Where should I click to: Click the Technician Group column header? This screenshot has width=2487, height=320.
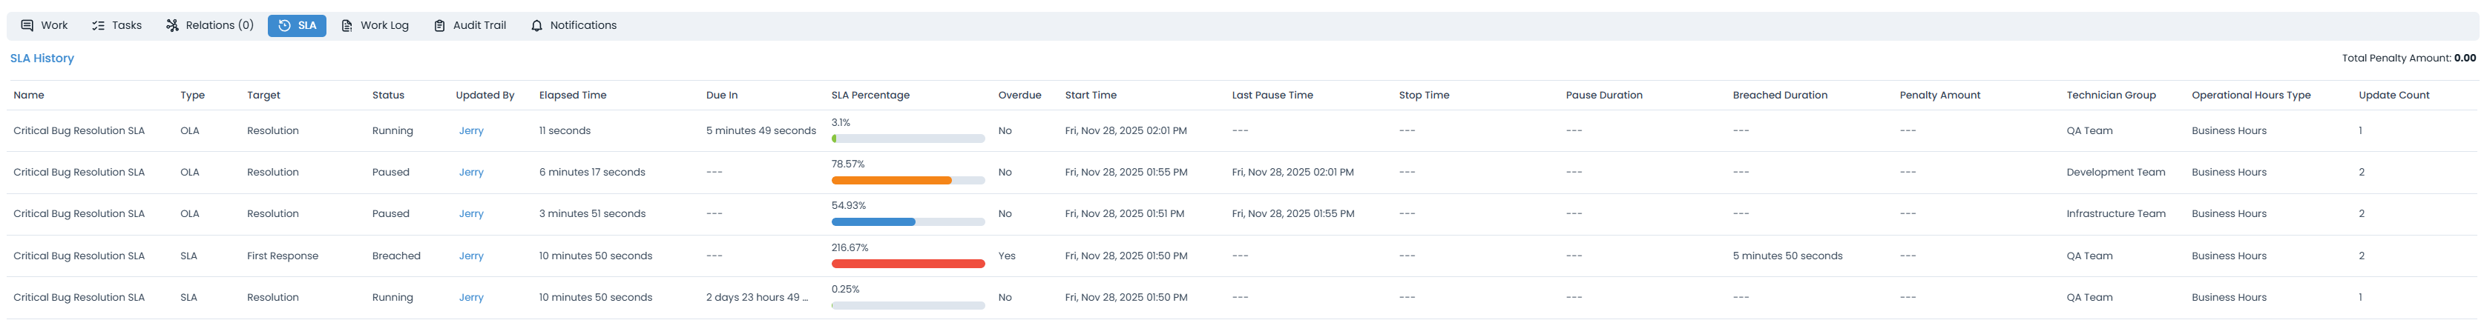[x=2111, y=96]
